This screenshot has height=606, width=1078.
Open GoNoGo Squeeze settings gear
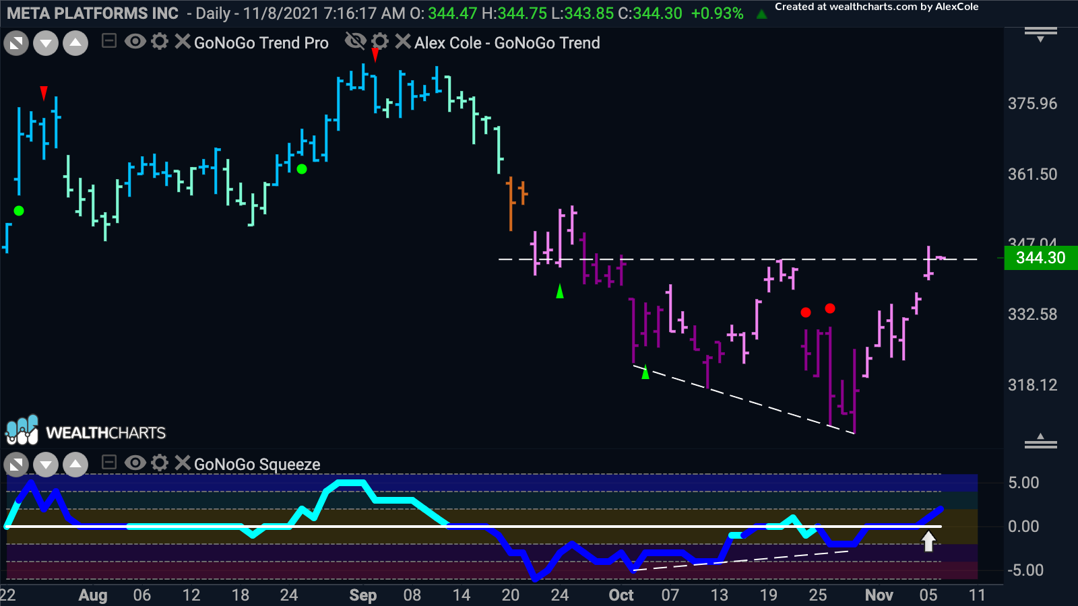tap(160, 463)
